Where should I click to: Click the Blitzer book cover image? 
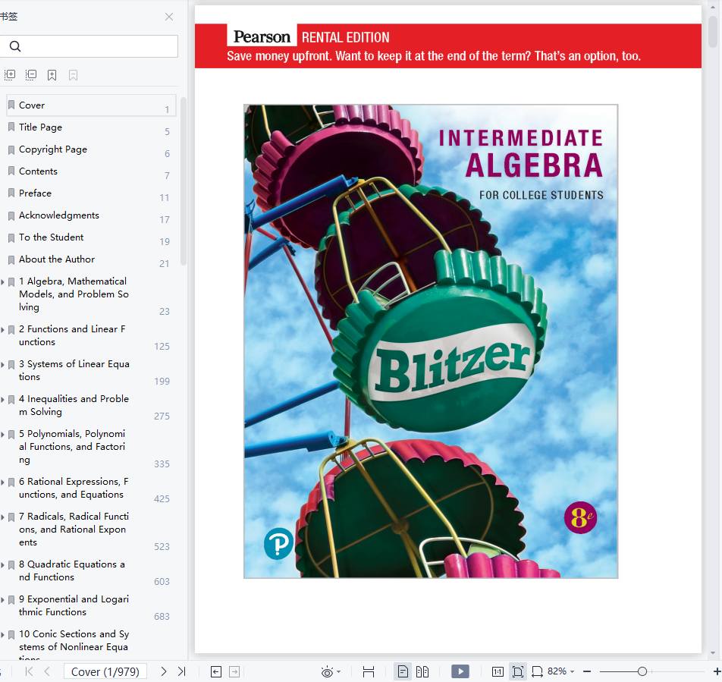click(x=431, y=341)
